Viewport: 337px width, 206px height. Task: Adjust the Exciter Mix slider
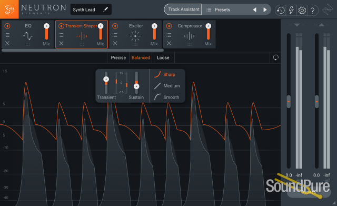coord(154,32)
